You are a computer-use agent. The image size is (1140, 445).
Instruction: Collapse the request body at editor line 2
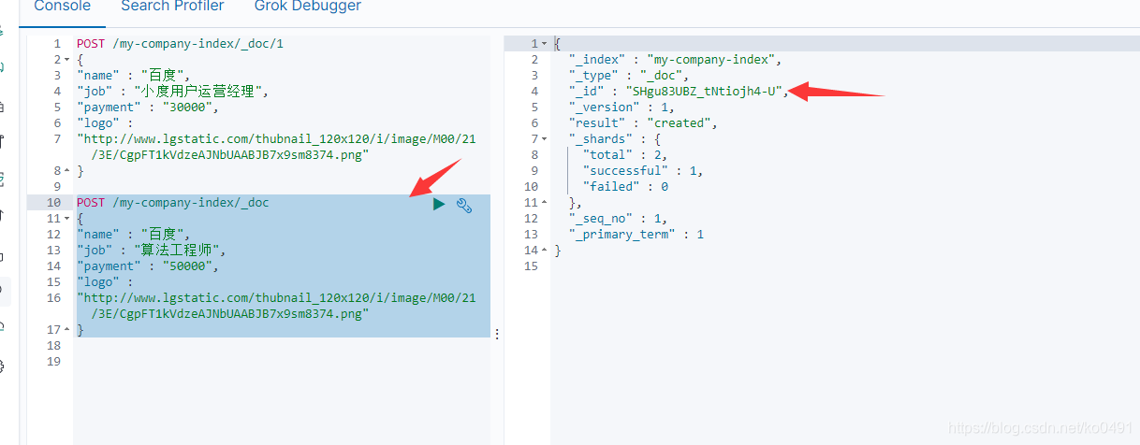(66, 60)
